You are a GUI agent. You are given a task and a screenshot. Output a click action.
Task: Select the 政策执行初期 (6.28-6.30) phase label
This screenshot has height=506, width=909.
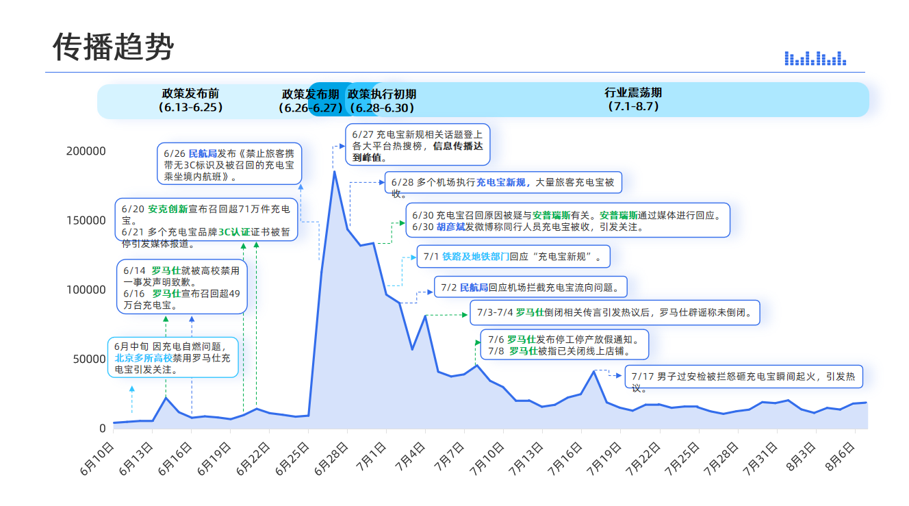[382, 101]
